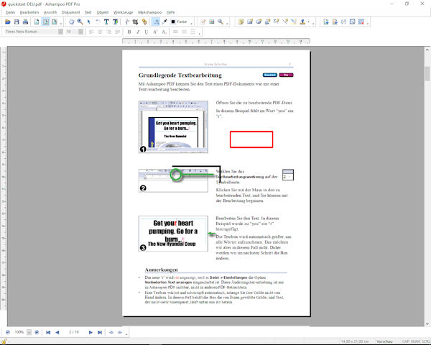The image size is (431, 345).
Task: Open the Werkzeuge menu
Action: 123,12
